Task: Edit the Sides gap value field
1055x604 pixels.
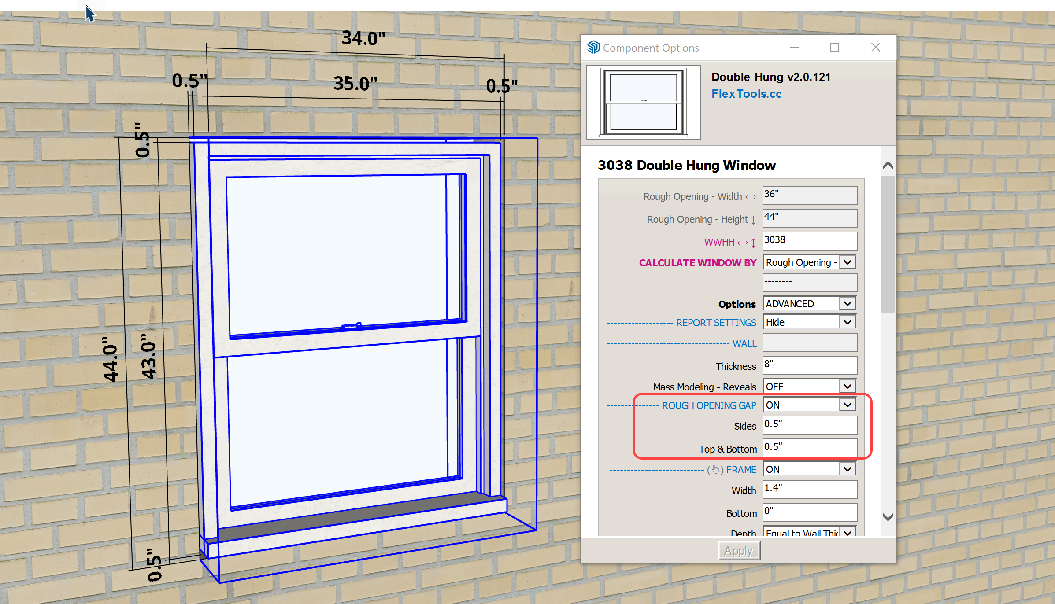Action: [809, 425]
